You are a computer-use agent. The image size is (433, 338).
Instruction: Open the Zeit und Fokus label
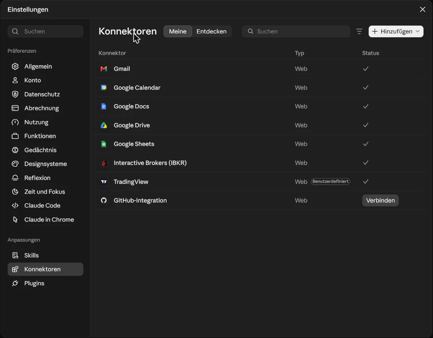(45, 192)
